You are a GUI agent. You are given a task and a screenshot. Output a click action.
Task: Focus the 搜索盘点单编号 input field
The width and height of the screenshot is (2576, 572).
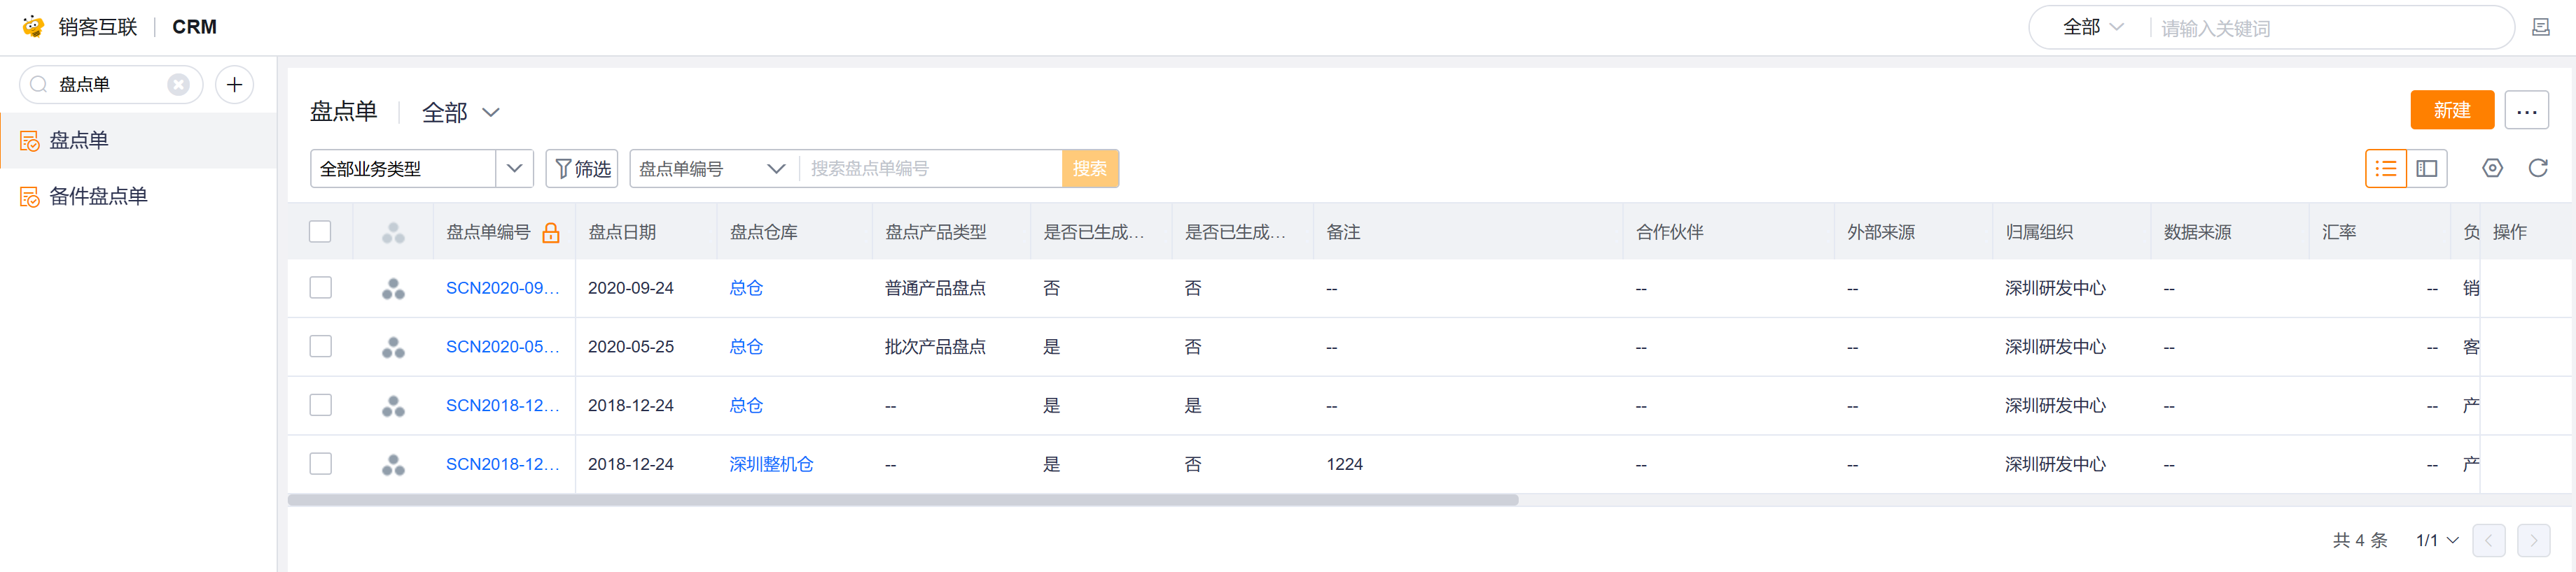click(x=930, y=169)
